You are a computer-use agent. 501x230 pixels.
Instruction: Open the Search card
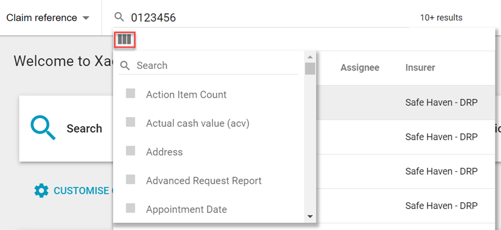[66, 128]
